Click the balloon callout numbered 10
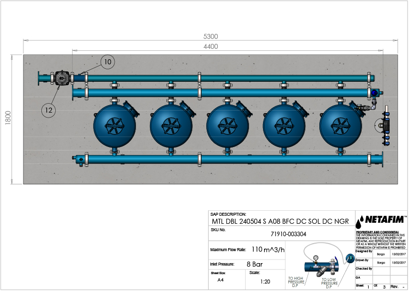Screen dimensions: 409x291 pos(108,62)
